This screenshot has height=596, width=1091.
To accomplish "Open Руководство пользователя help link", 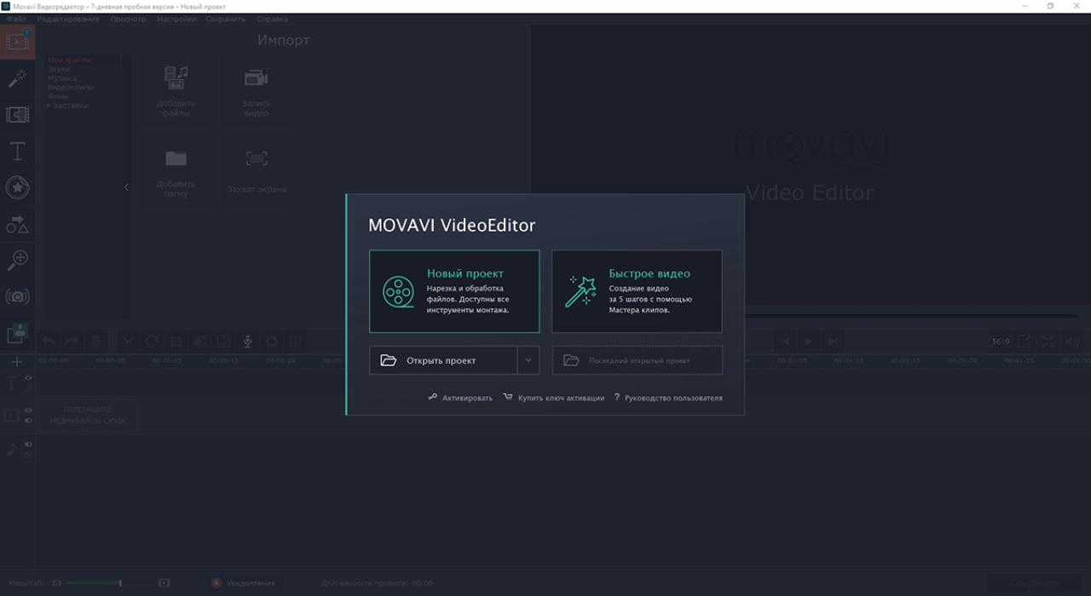I will 668,398.
